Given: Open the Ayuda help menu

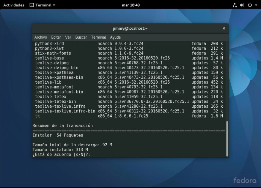Looking at the screenshot, I should [x=115, y=37].
